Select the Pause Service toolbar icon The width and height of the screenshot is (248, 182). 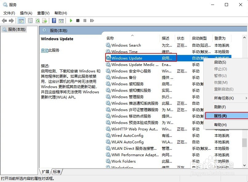86,21
